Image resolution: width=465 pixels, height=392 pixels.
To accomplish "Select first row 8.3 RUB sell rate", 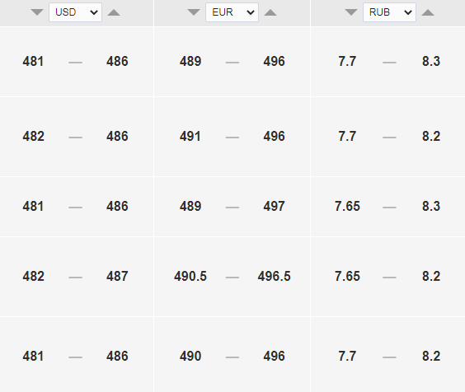I will (x=431, y=61).
